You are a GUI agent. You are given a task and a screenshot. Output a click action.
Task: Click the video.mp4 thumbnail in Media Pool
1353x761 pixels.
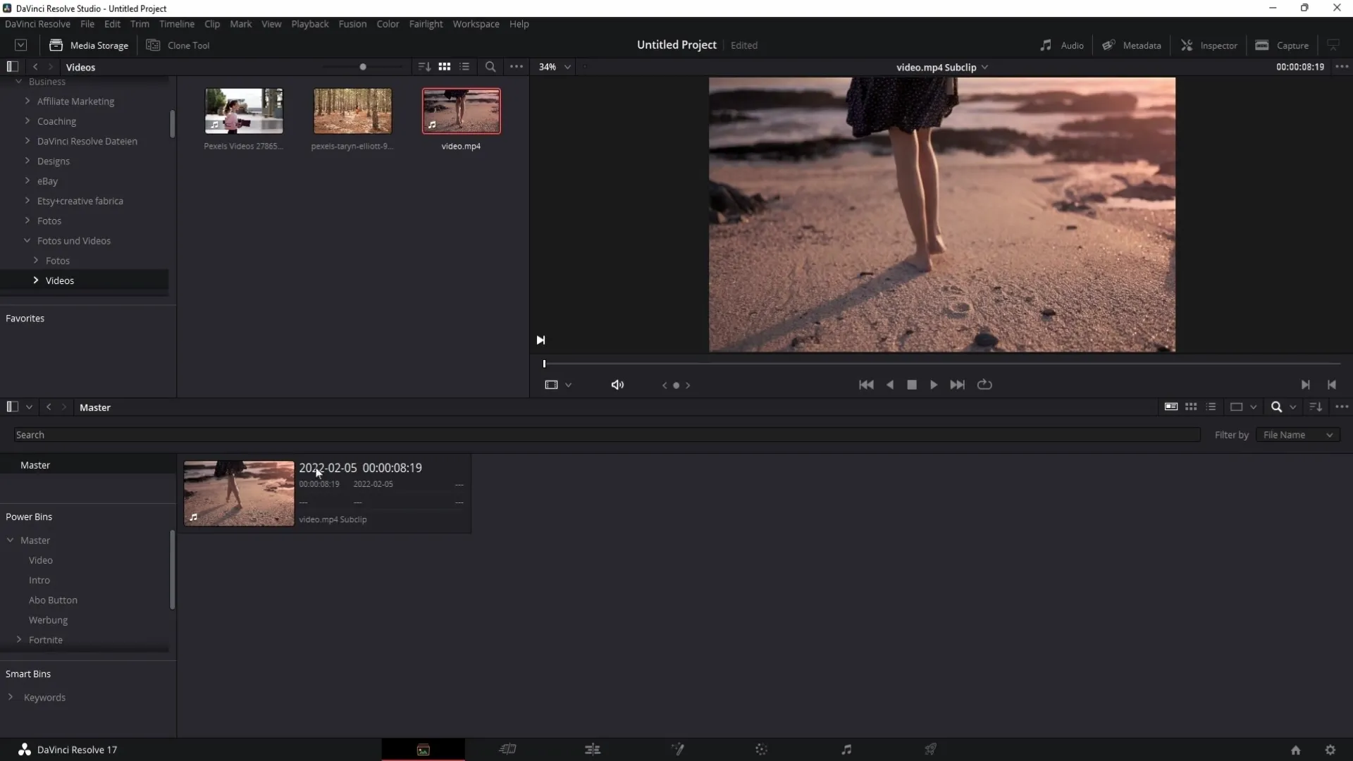[x=461, y=111]
